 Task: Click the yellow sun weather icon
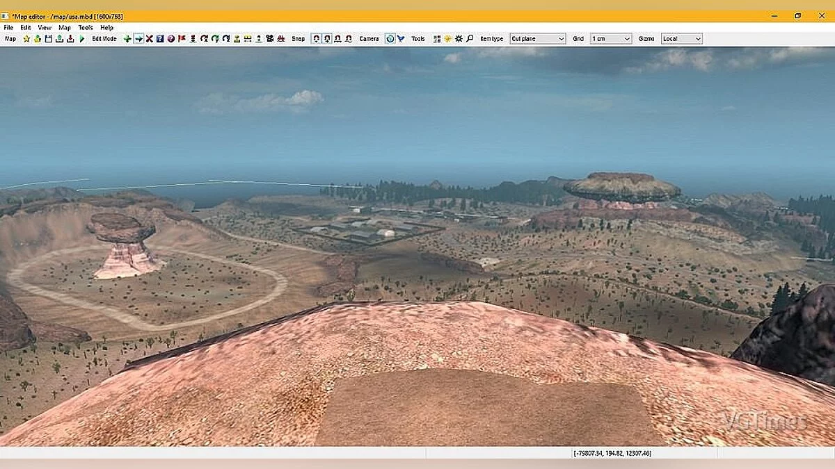click(447, 39)
